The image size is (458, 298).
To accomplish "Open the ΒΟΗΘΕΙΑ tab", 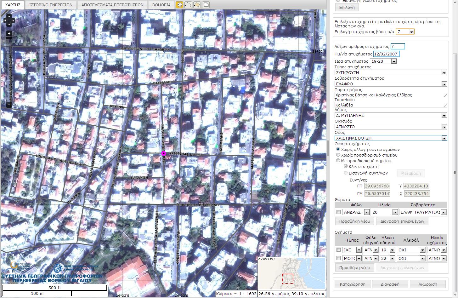I will [x=161, y=5].
